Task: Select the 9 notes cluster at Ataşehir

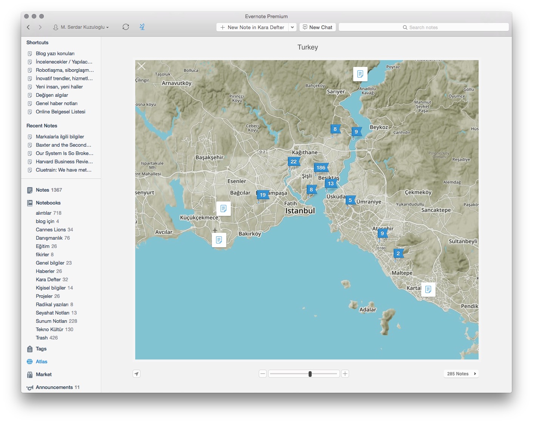Action: 383,234
